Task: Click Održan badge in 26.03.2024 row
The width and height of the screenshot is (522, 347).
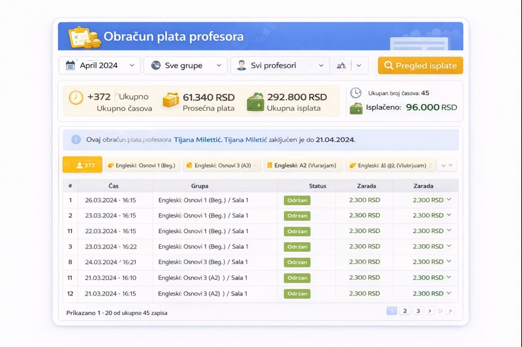Action: tap(298, 201)
